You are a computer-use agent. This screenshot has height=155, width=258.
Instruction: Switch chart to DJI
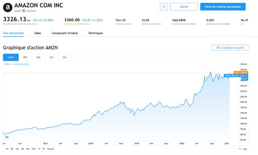[52, 57]
